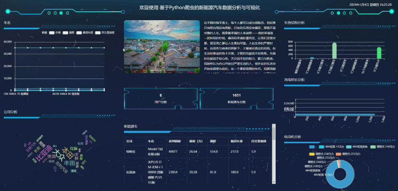
Task: Toggle the orange 增程式 272马力 legend entry
Action: (x=347, y=154)
